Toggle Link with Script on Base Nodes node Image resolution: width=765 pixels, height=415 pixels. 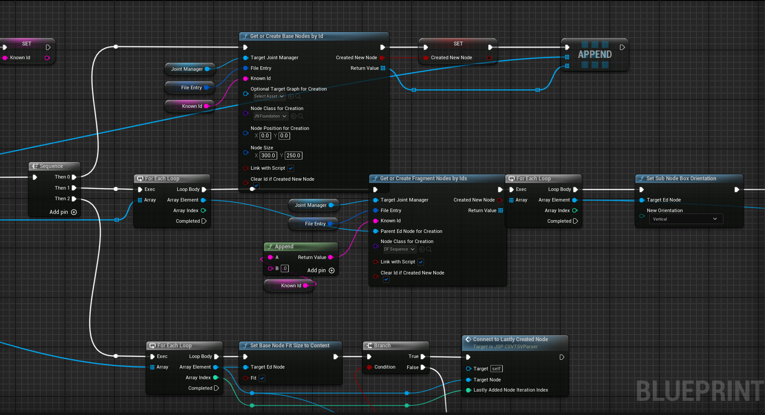click(291, 168)
